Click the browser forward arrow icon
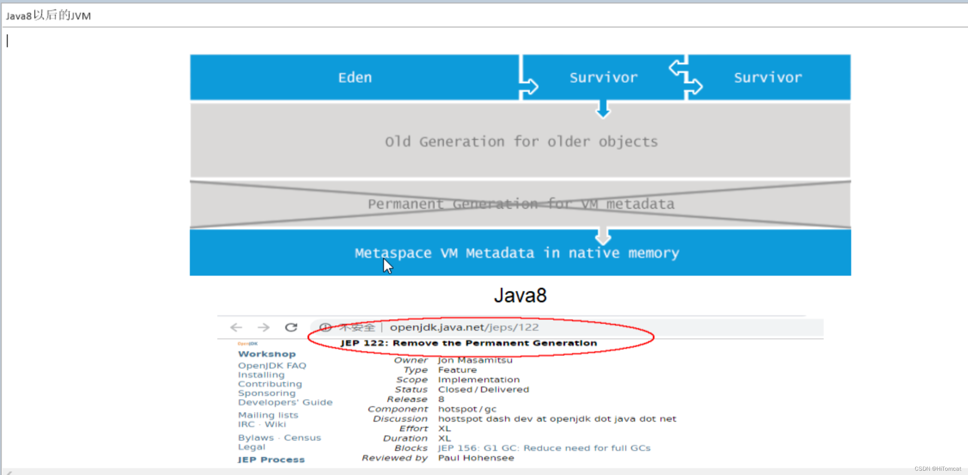Image resolution: width=968 pixels, height=475 pixels. pyautogui.click(x=263, y=328)
